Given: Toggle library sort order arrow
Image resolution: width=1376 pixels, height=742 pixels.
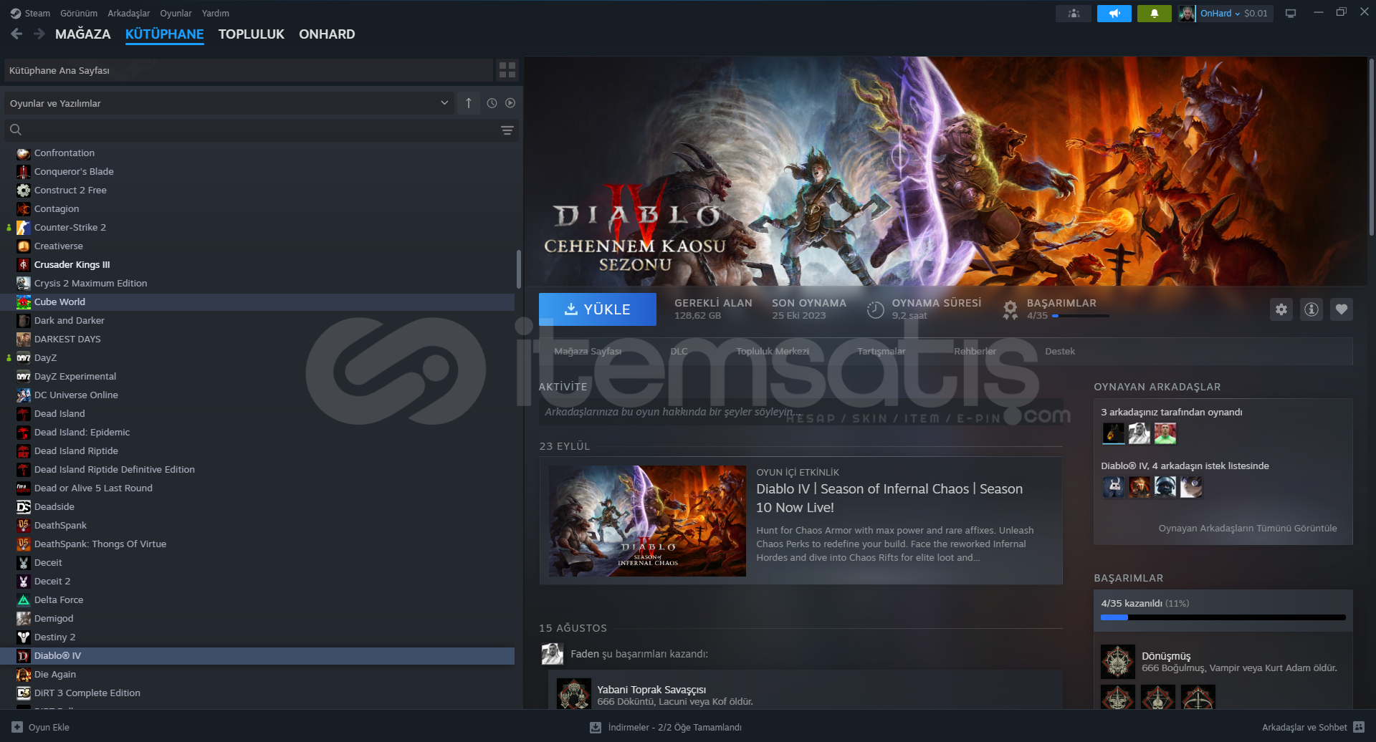Looking at the screenshot, I should point(469,103).
